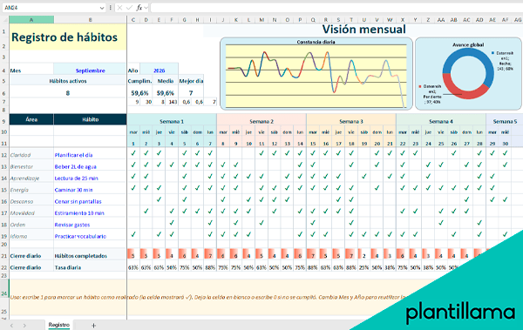The width and height of the screenshot is (523, 330).
Task: Select column A header
Action: (x=31, y=20)
